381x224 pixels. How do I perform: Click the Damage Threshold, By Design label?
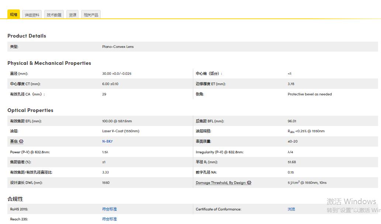click(221, 183)
